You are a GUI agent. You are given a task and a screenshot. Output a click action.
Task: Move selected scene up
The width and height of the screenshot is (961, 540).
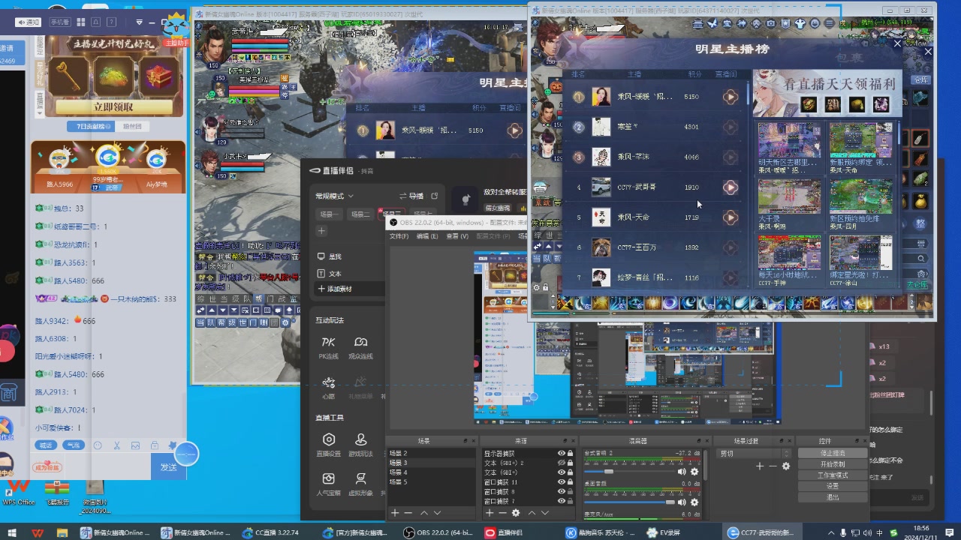click(x=424, y=513)
